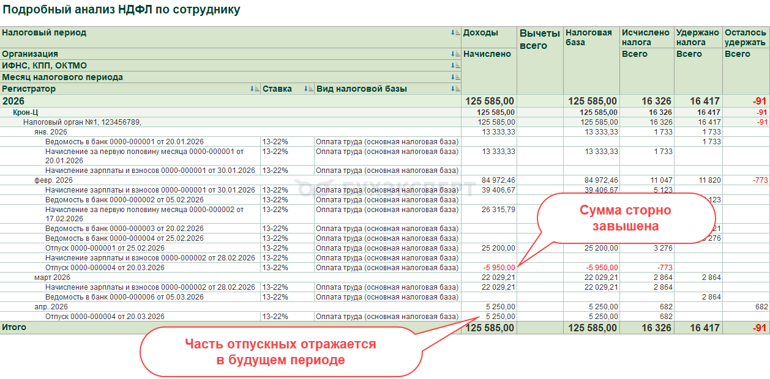The image size is (770, 379).
Task: Click the 'Начислено' subheader cell
Action: (490, 72)
